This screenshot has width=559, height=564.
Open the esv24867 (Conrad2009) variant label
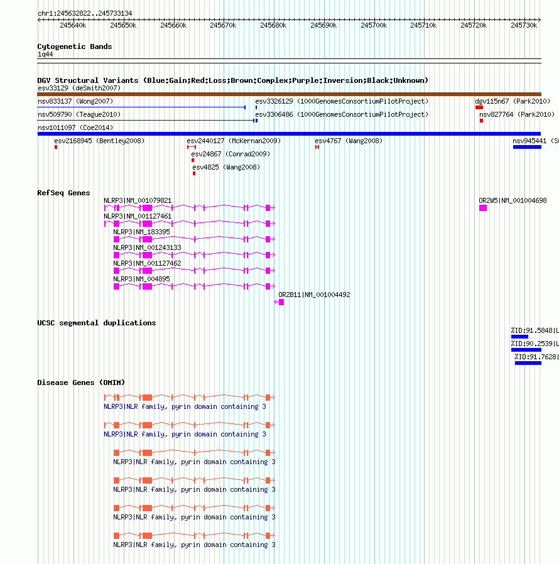(231, 154)
